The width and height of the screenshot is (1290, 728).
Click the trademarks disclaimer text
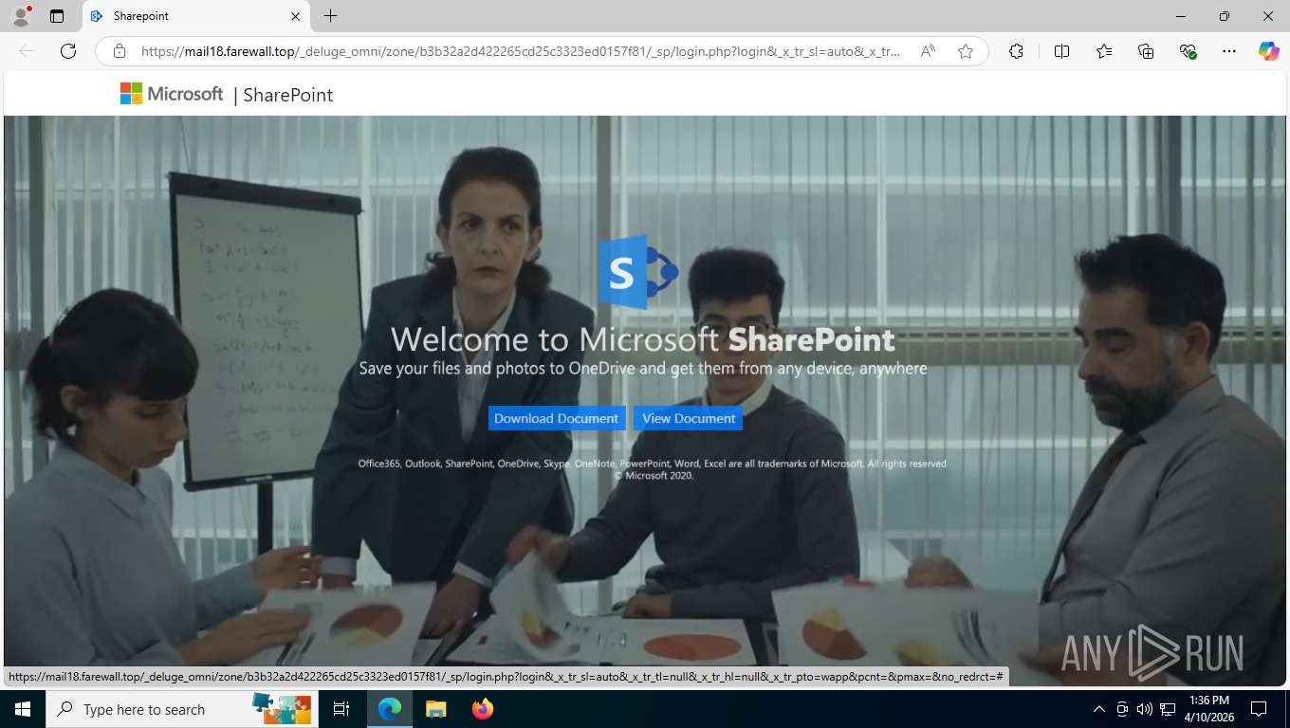coord(652,469)
